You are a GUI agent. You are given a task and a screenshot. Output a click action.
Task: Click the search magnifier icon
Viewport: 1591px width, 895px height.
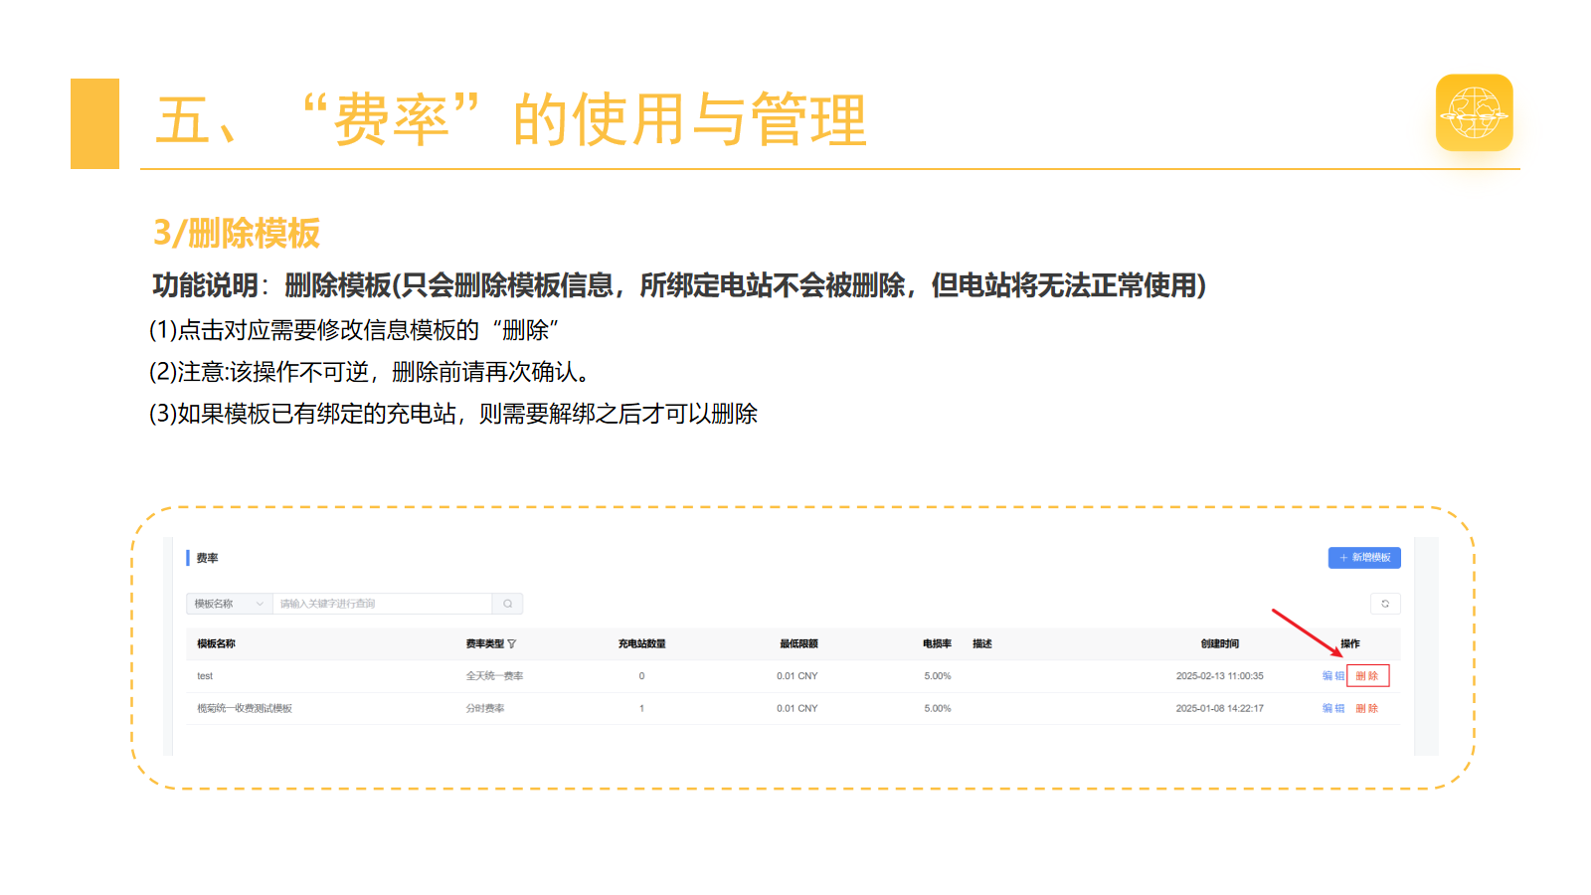coord(507,604)
